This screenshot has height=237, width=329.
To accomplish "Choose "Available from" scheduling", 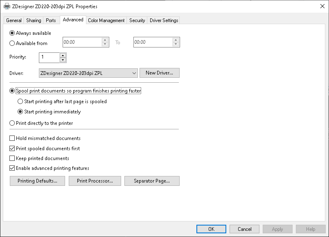I will (12, 43).
